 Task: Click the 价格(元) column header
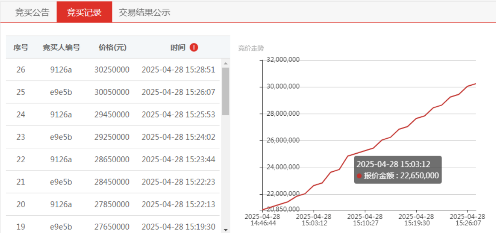112,47
